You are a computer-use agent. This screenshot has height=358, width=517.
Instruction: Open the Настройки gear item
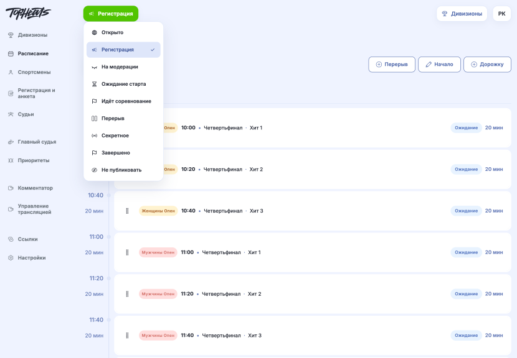coord(27,258)
